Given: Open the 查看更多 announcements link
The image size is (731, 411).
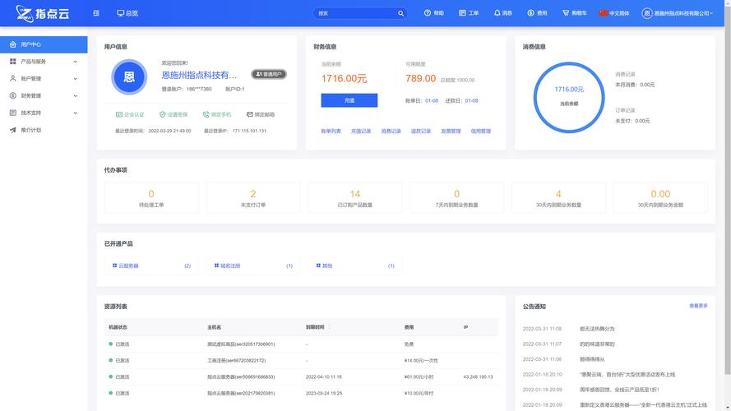Looking at the screenshot, I should pos(698,306).
